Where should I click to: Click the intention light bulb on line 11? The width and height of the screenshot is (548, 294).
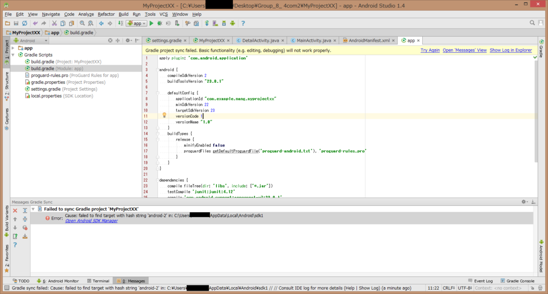click(x=164, y=115)
